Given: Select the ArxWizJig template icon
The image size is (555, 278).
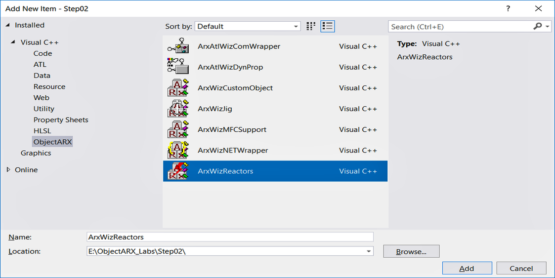Looking at the screenshot, I should click(178, 109).
